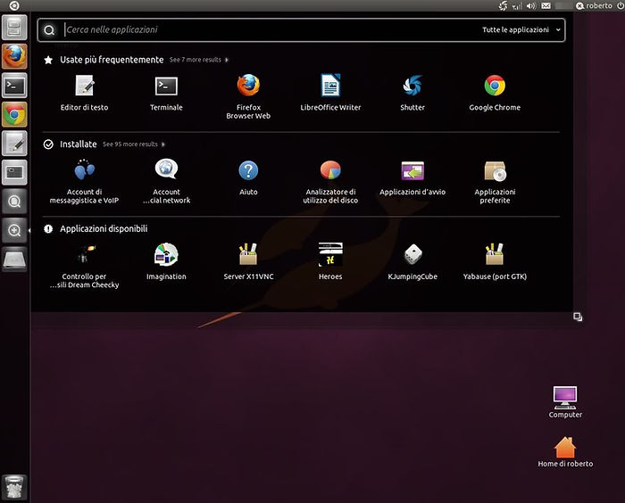The height and width of the screenshot is (503, 625).
Task: Expand See 7 more results
Action: click(199, 60)
